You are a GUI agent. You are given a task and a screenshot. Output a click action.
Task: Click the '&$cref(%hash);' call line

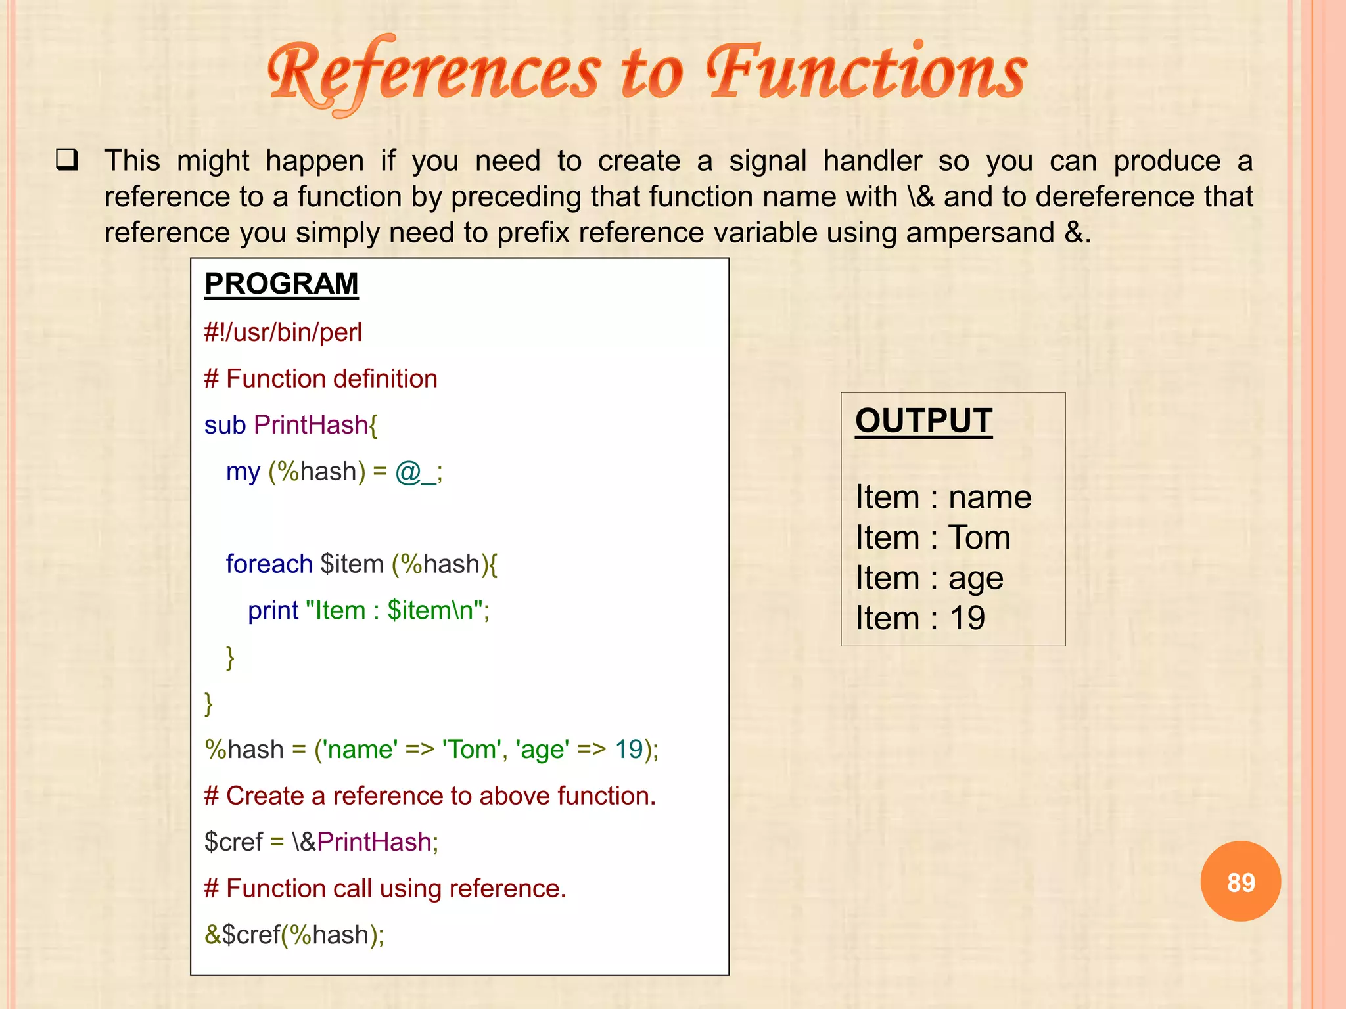(294, 935)
